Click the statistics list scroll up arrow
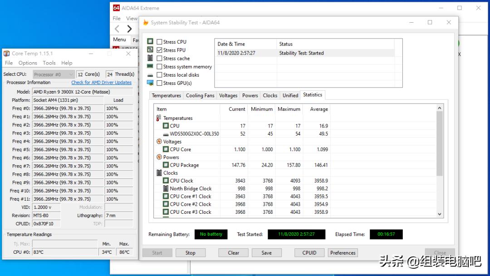Viewport: 490px width, 276px height. 439,108
